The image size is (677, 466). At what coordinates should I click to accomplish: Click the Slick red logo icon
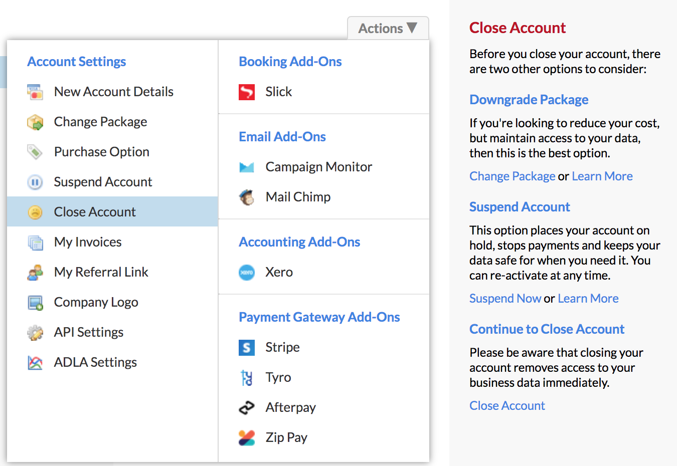[247, 92]
